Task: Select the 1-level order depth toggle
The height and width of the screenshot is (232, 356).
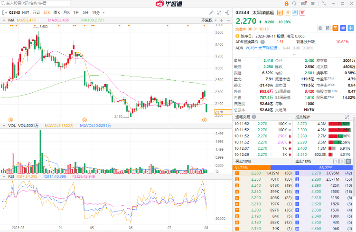Action: click(x=337, y=162)
